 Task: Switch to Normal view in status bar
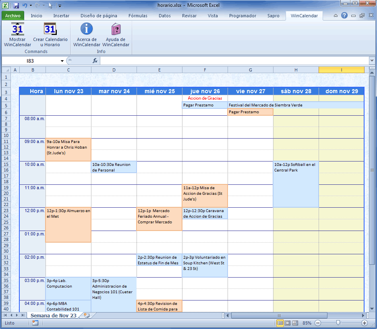click(x=280, y=323)
